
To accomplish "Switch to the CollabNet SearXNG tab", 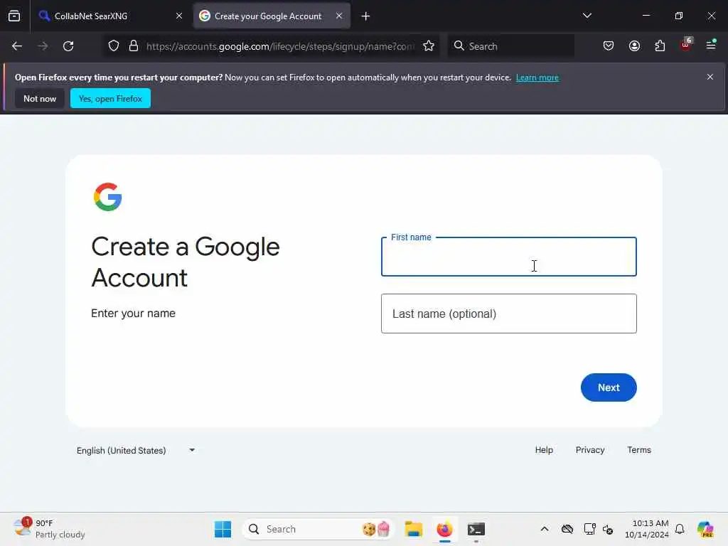I will tap(110, 16).
